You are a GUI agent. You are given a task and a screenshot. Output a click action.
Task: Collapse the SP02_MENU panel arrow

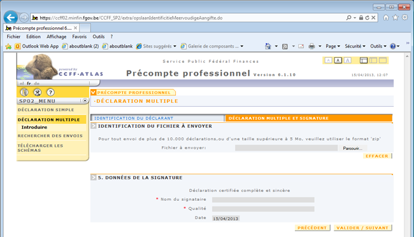pos(85,100)
